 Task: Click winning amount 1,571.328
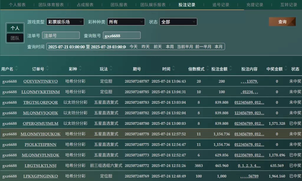tap(277, 123)
